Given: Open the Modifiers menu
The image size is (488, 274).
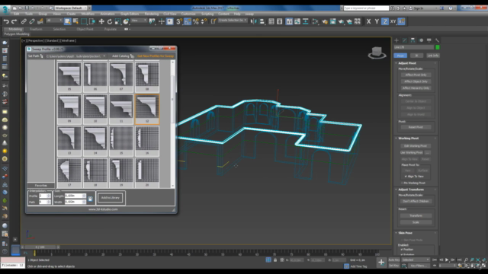Looking at the screenshot, I should click(x=88, y=14).
